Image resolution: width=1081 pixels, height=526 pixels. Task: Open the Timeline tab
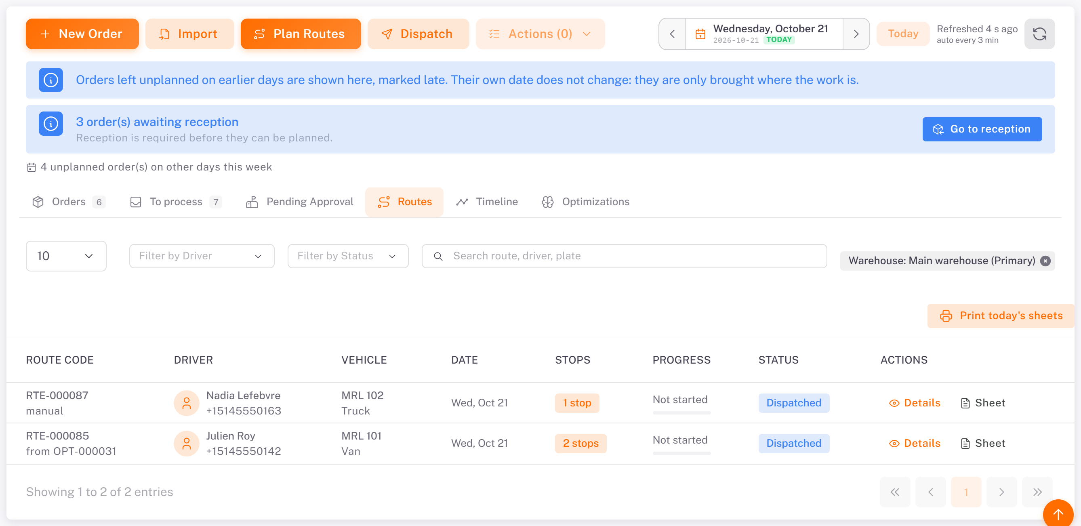click(x=487, y=202)
